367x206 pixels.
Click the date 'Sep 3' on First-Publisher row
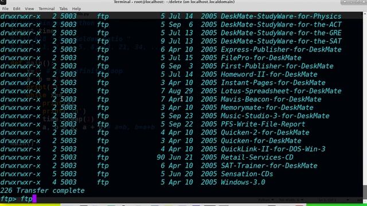pos(181,66)
